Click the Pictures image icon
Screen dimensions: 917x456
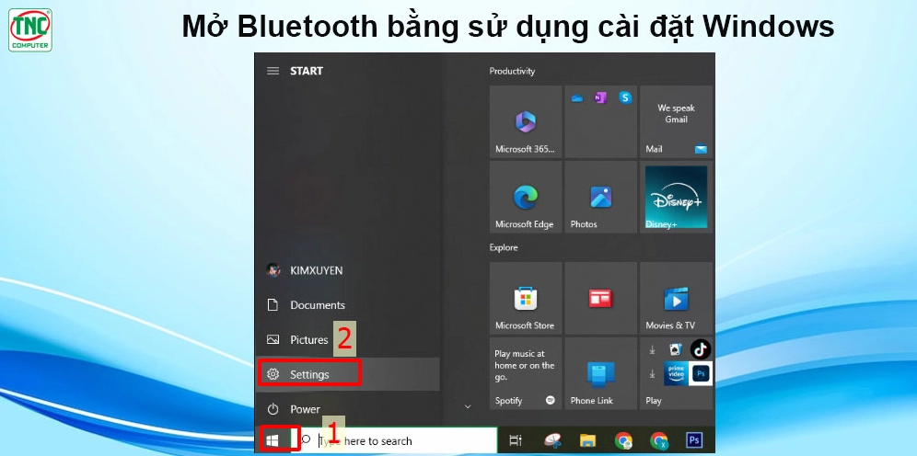(x=273, y=339)
